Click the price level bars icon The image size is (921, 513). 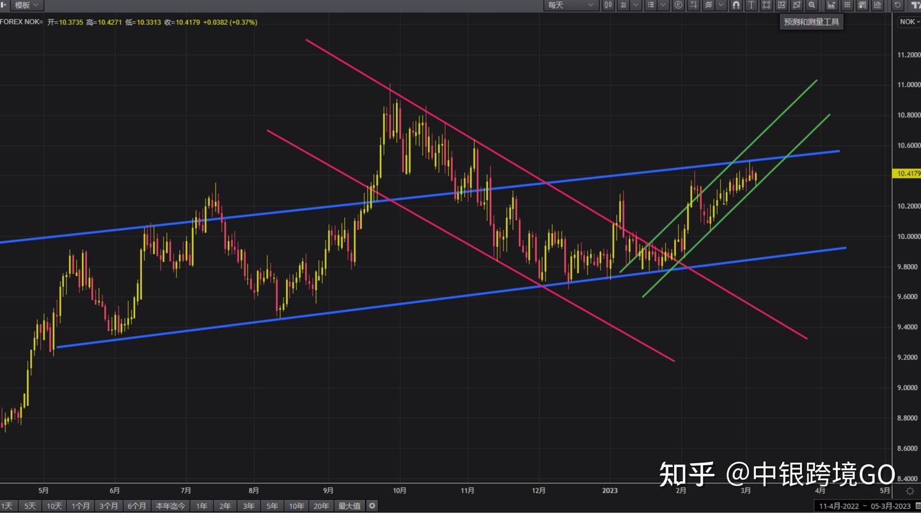coord(694,5)
